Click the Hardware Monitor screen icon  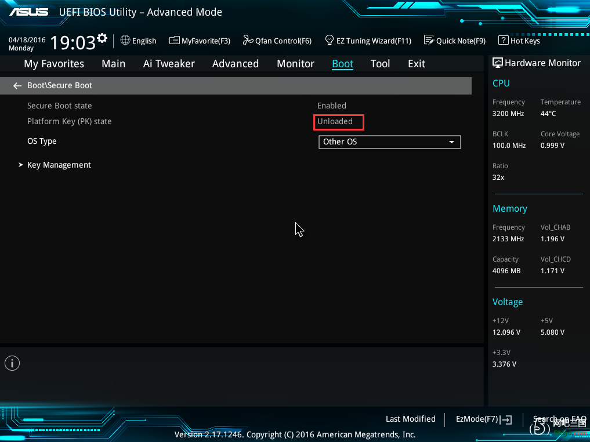tap(497, 63)
